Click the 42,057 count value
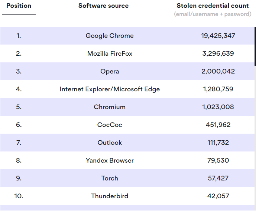The image size is (259, 212). point(218,196)
